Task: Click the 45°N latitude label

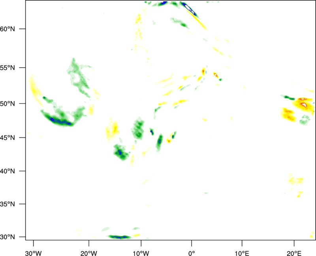Action: pos(8,137)
